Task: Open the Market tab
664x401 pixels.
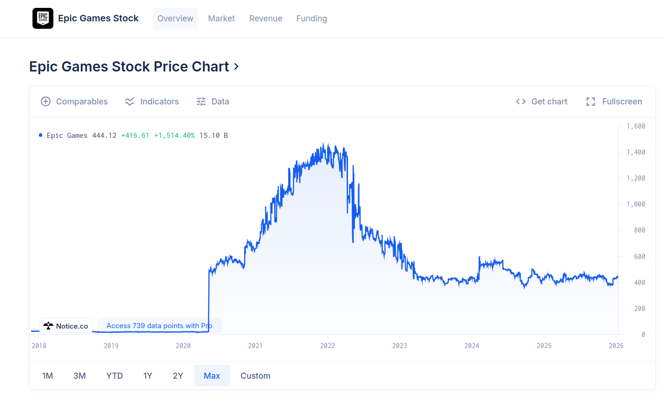Action: pyautogui.click(x=221, y=19)
